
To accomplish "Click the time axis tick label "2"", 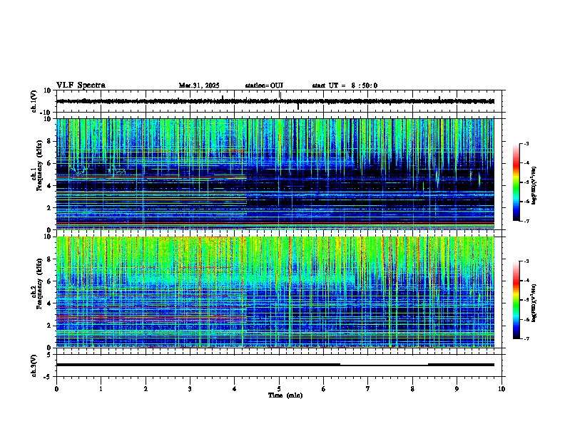I will (146, 389).
